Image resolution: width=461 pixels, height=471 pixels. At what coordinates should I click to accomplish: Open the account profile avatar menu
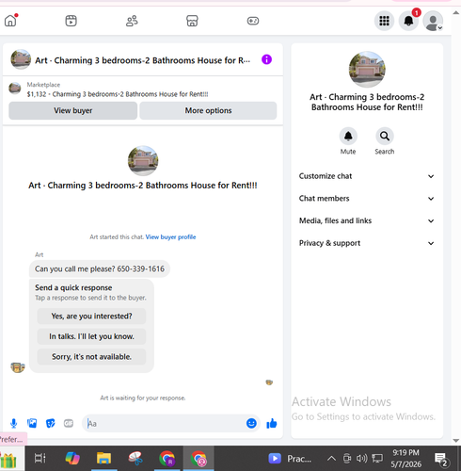click(x=433, y=21)
